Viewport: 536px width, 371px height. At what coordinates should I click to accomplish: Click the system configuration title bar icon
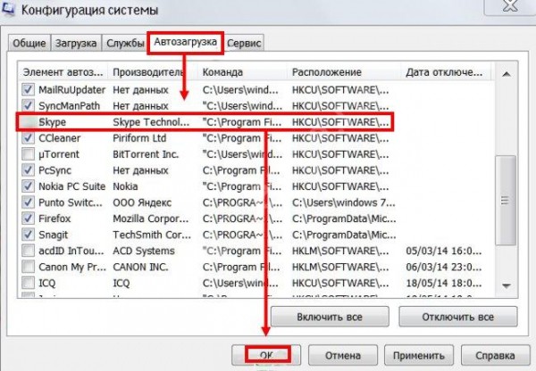(7, 8)
